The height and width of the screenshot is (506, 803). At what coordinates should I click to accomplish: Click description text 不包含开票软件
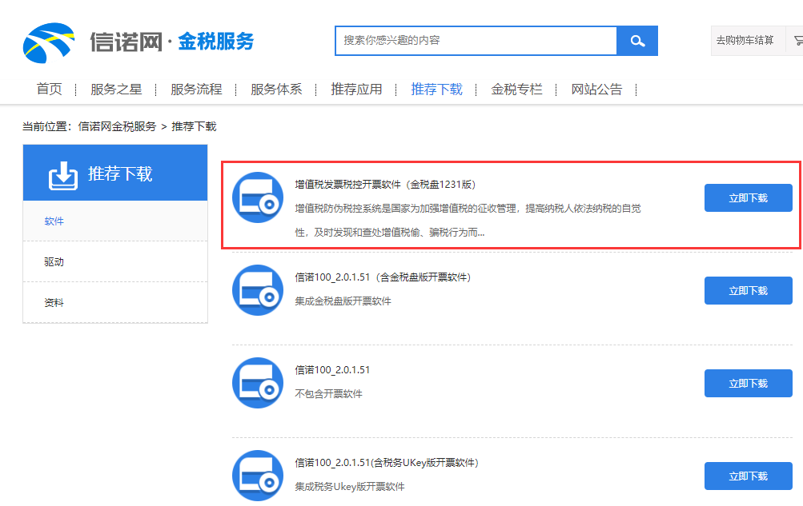click(328, 393)
